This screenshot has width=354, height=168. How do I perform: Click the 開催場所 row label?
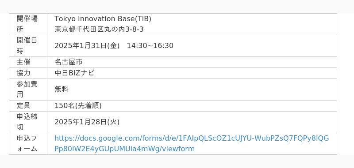[x=27, y=24]
